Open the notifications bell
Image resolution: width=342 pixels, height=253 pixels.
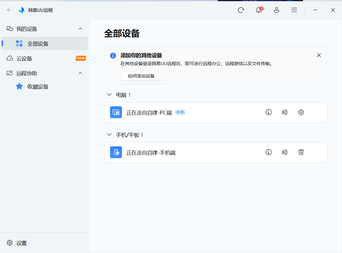pos(259,10)
